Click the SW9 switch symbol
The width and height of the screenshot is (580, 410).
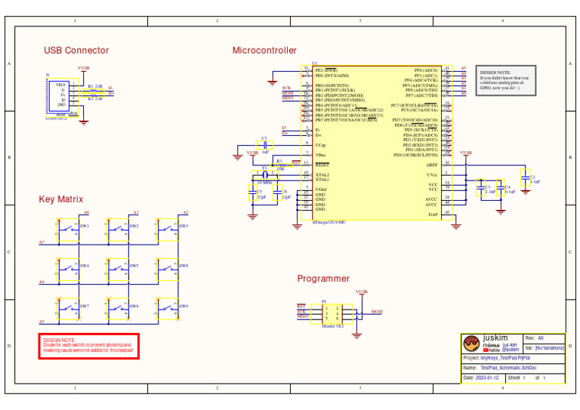pyautogui.click(x=168, y=309)
